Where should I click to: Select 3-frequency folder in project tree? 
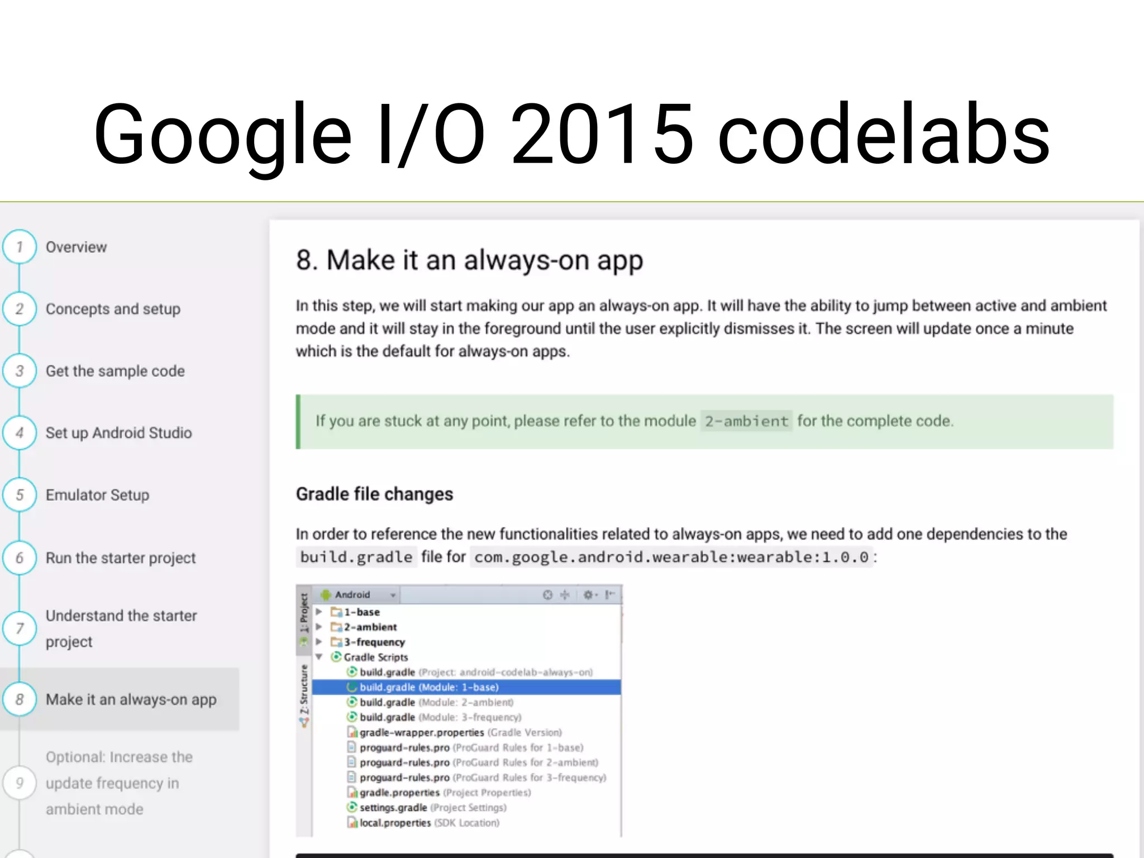[368, 642]
